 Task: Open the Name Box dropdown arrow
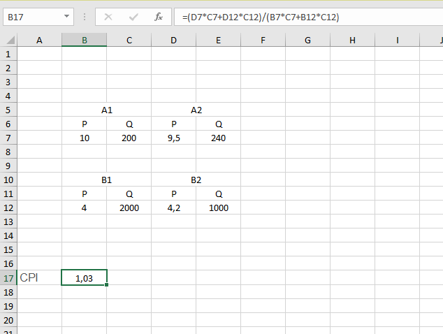point(66,17)
